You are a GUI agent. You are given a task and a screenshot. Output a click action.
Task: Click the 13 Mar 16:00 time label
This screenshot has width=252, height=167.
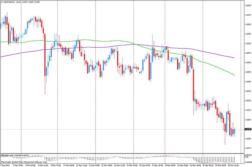tap(157, 165)
